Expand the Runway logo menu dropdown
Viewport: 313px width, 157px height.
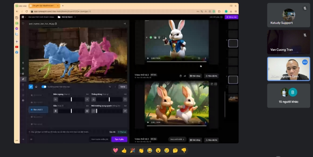[x=23, y=17]
